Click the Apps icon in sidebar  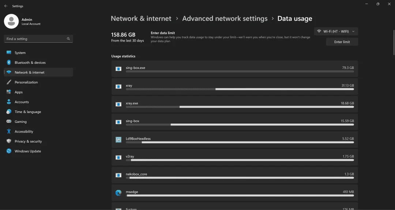(x=9, y=92)
